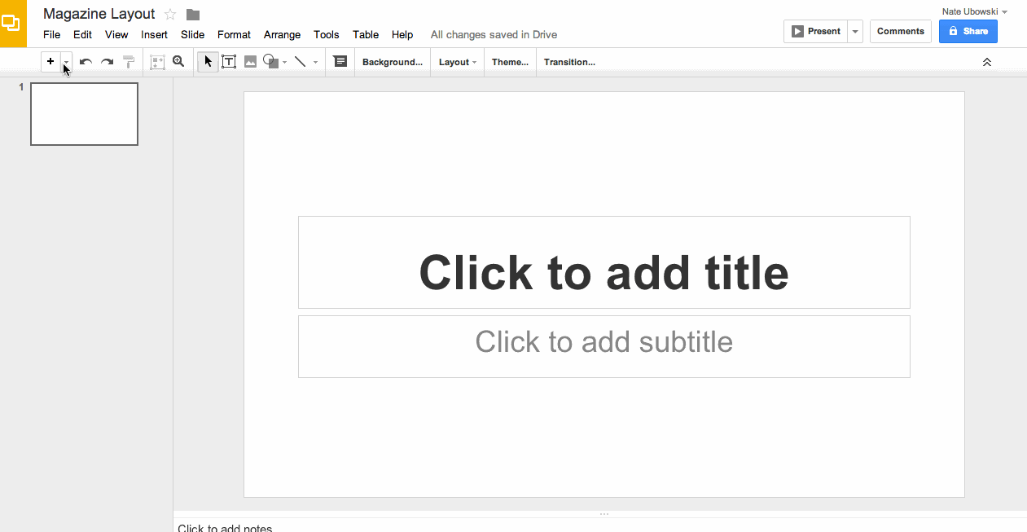Click the Undo icon
The height and width of the screenshot is (532, 1027).
tap(86, 62)
